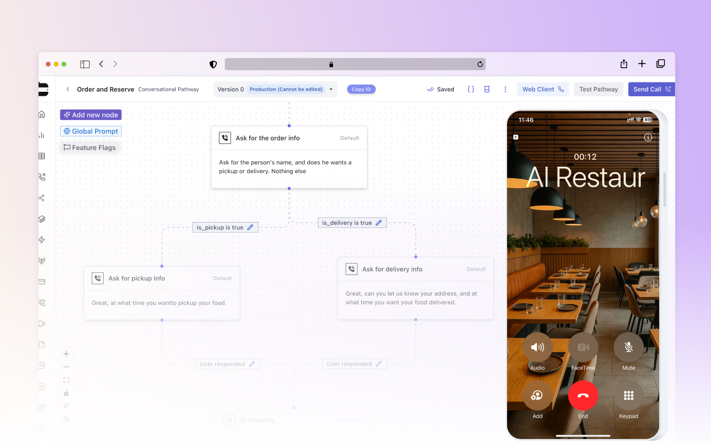Go back using chevron next to Order and Reserve

68,89
